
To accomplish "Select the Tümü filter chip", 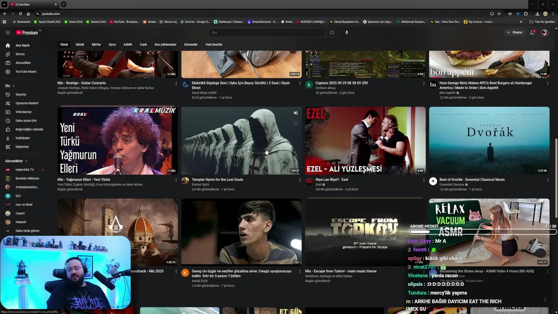I will coord(64,44).
